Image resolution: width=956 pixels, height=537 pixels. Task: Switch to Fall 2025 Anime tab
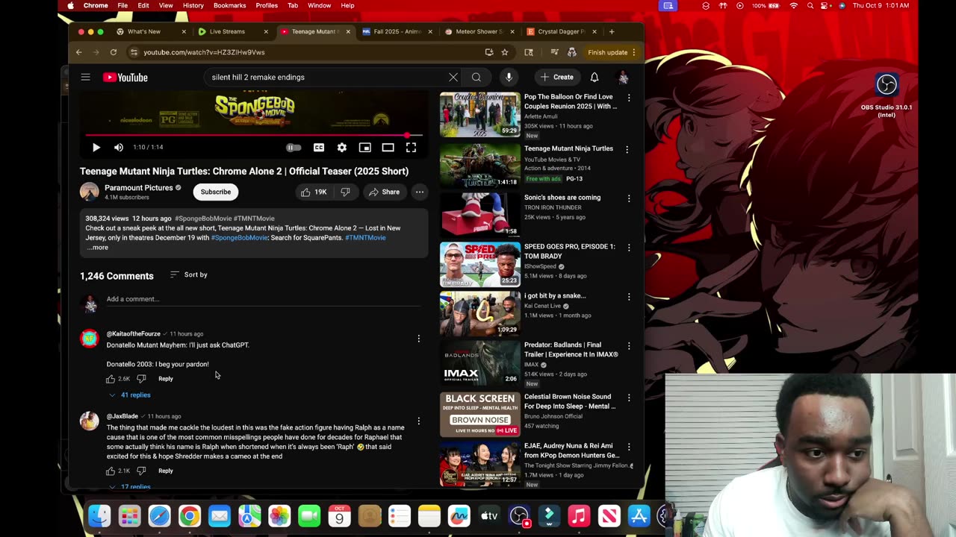tap(397, 31)
